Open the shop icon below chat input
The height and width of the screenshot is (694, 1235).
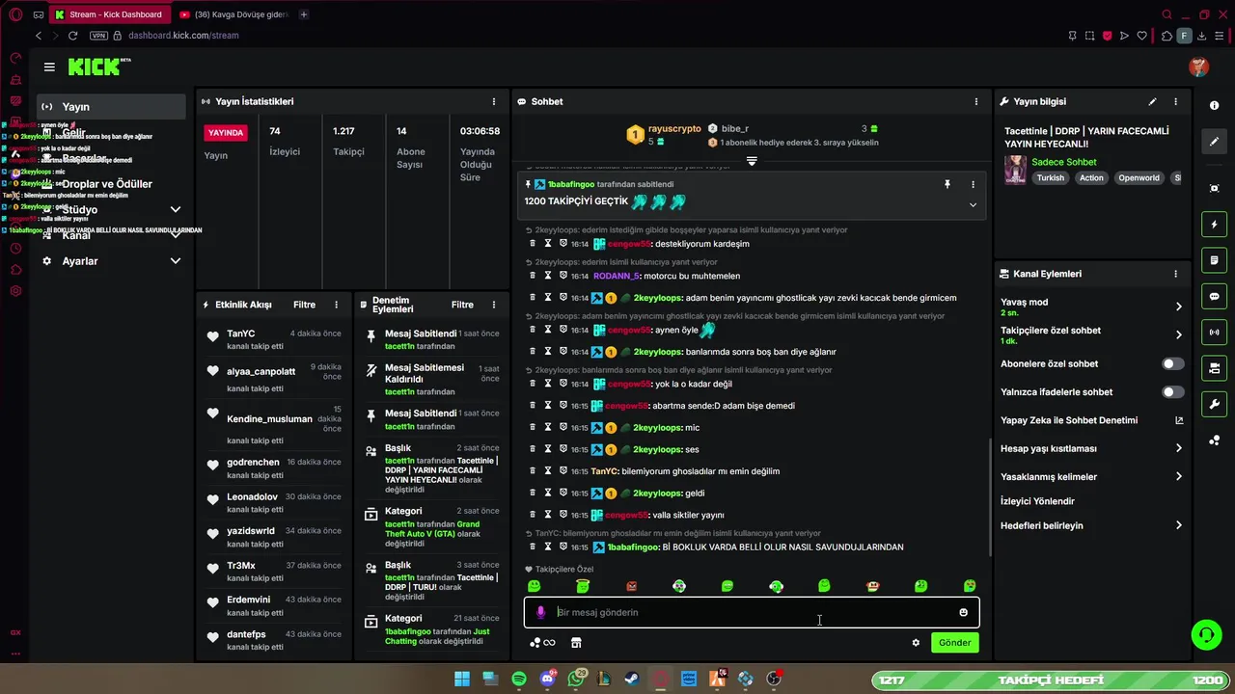[x=576, y=643]
